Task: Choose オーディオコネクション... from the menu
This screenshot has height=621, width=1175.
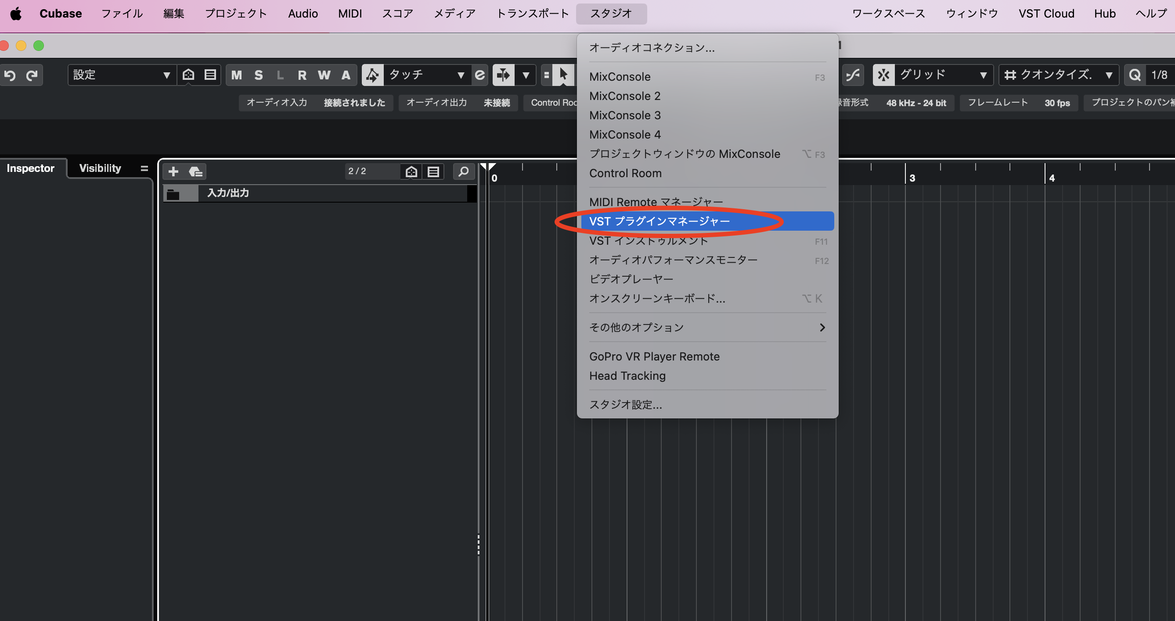Action: click(707, 47)
